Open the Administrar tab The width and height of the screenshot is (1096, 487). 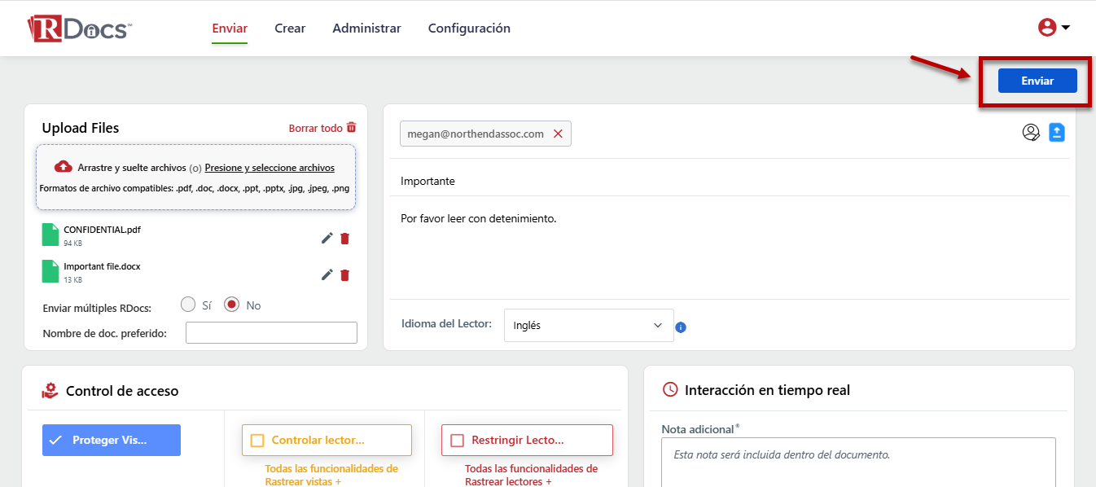[366, 29]
